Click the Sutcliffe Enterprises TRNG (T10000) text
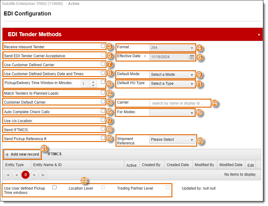The width and height of the screenshot is (268, 206). (x=33, y=4)
